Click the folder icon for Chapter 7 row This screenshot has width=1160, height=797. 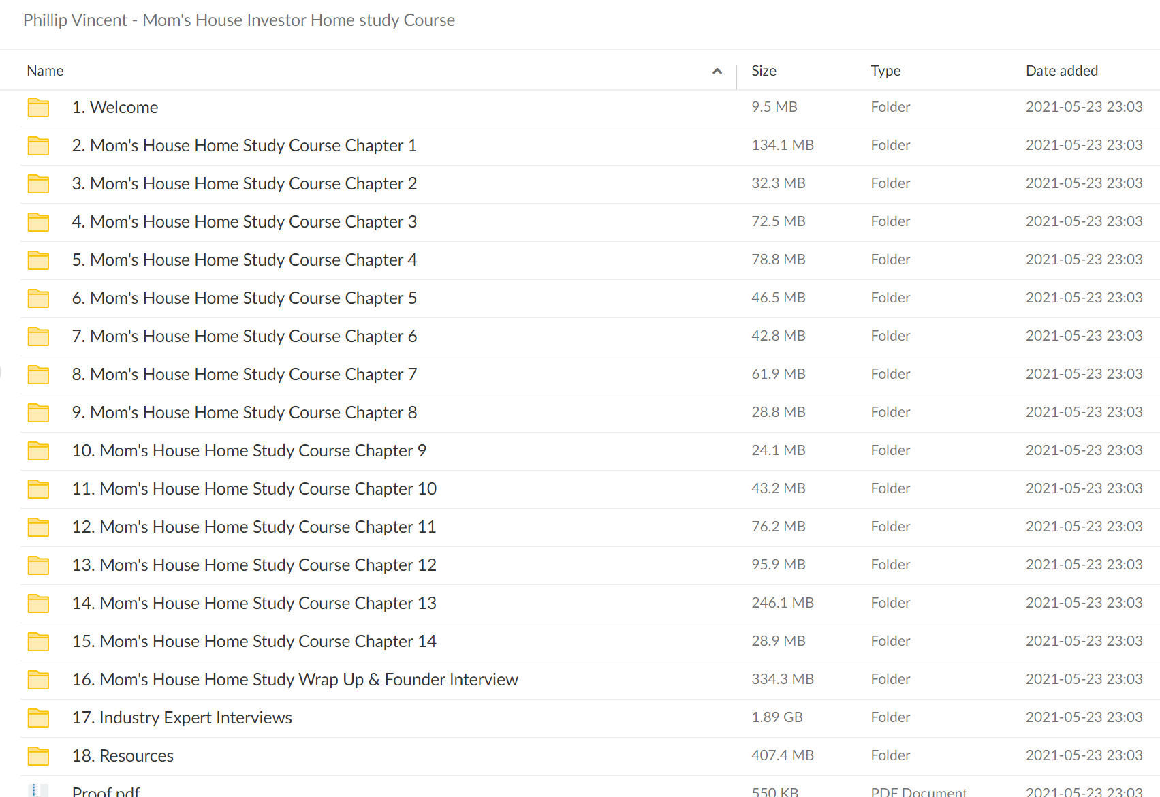pos(38,375)
